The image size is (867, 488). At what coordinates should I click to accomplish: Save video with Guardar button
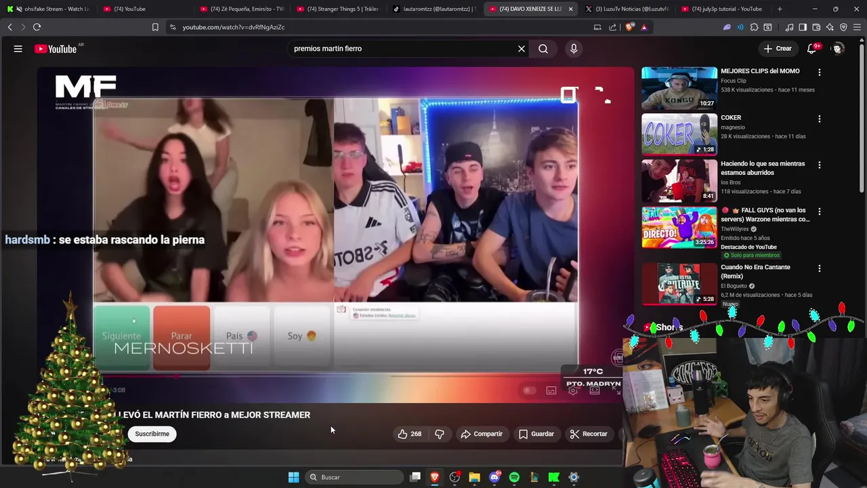point(536,434)
